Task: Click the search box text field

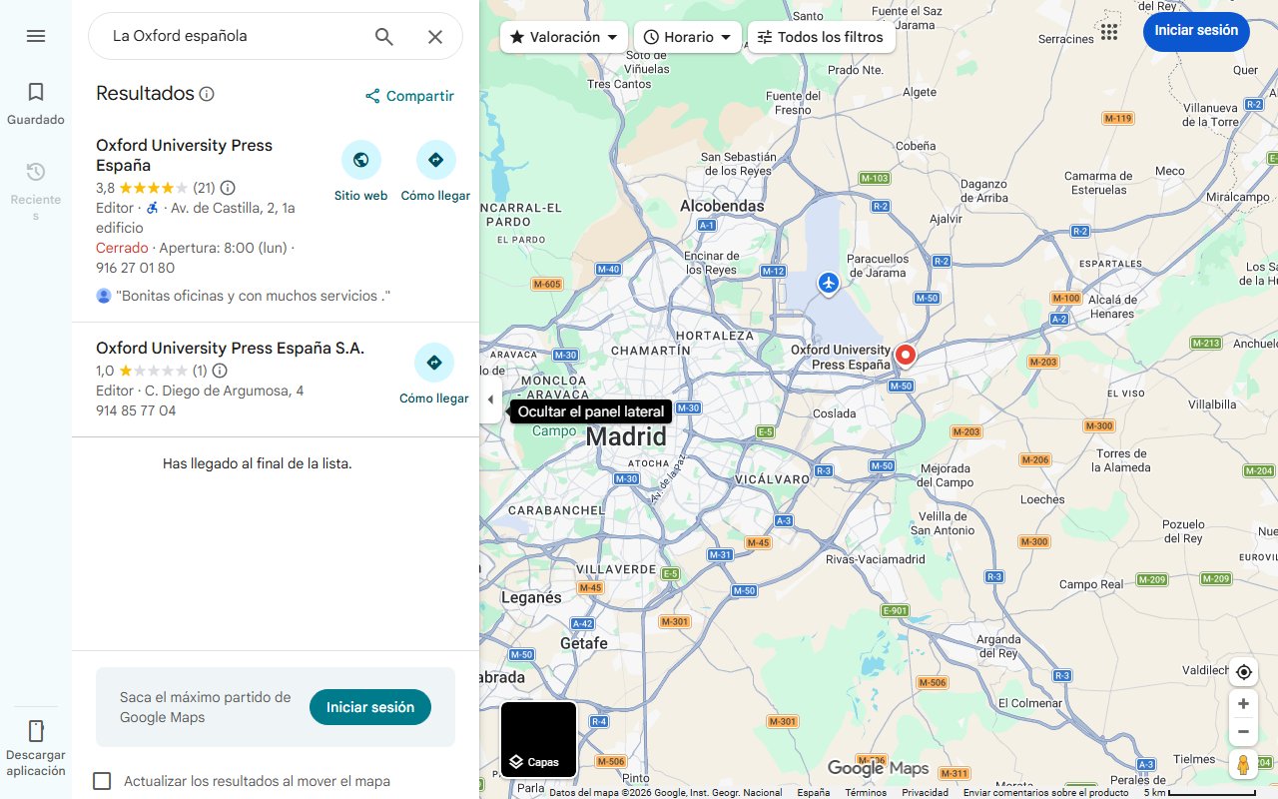Action: pos(235,36)
